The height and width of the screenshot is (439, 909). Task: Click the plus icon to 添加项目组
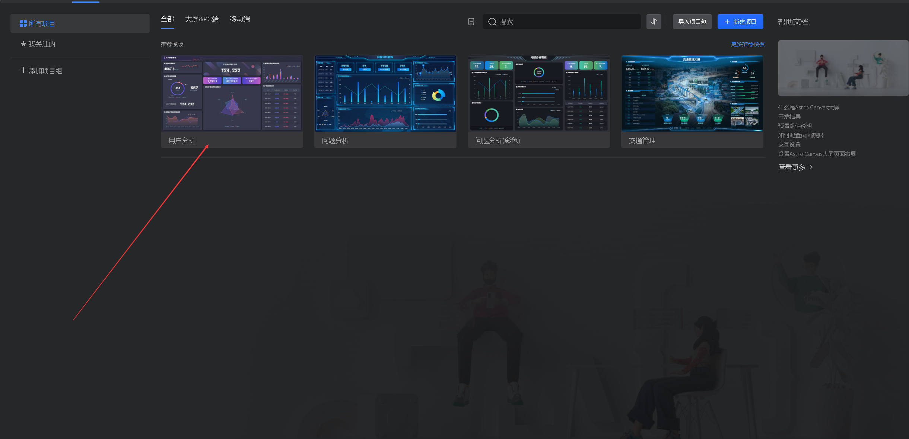click(x=23, y=70)
